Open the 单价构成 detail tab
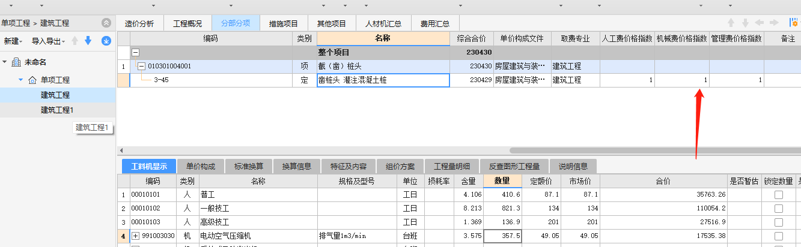801x247 pixels. tap(201, 166)
